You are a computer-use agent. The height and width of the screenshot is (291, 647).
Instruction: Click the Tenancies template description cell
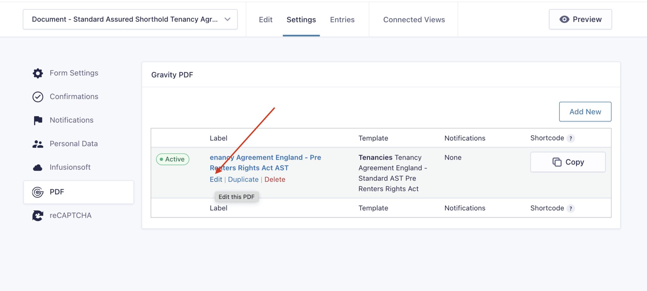point(393,173)
